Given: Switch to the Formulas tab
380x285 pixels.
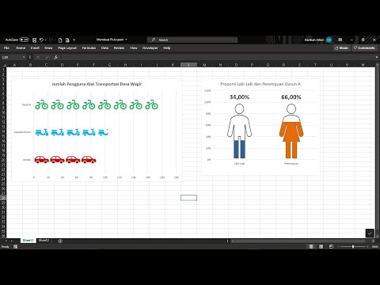Looking at the screenshot, I should pyautogui.click(x=89, y=47).
